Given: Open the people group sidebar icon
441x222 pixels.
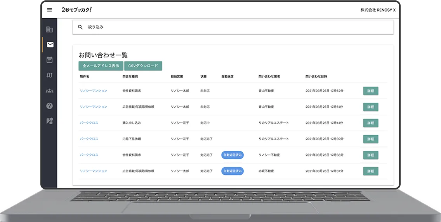Looking at the screenshot, I should [x=50, y=91].
